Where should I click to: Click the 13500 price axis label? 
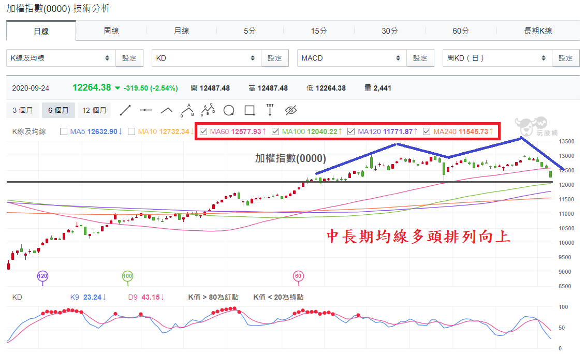(566, 141)
